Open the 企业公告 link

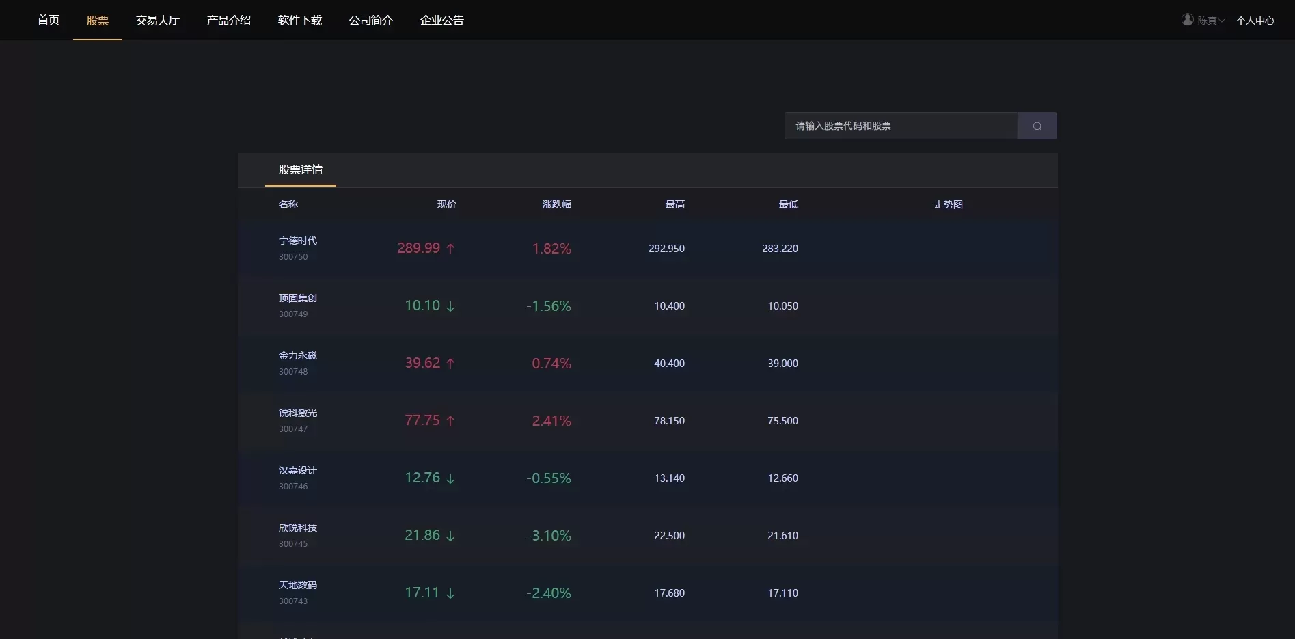point(441,21)
